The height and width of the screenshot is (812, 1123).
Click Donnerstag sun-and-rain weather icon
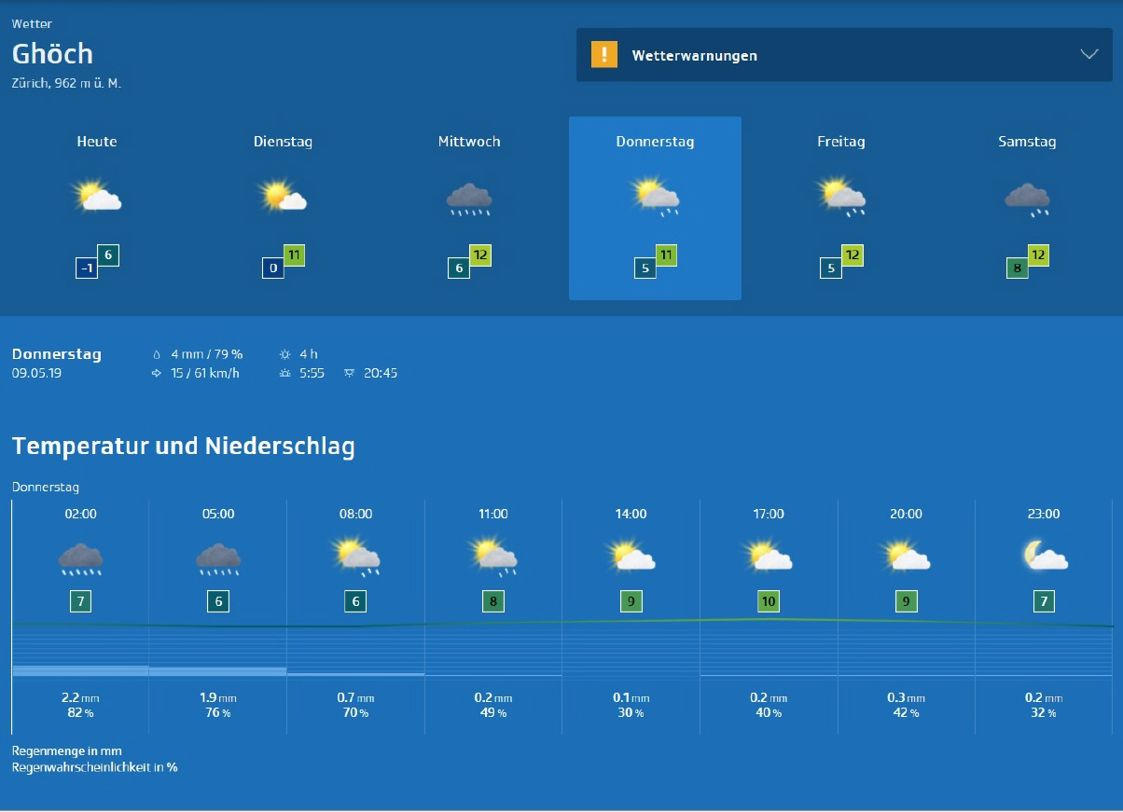tap(656, 198)
